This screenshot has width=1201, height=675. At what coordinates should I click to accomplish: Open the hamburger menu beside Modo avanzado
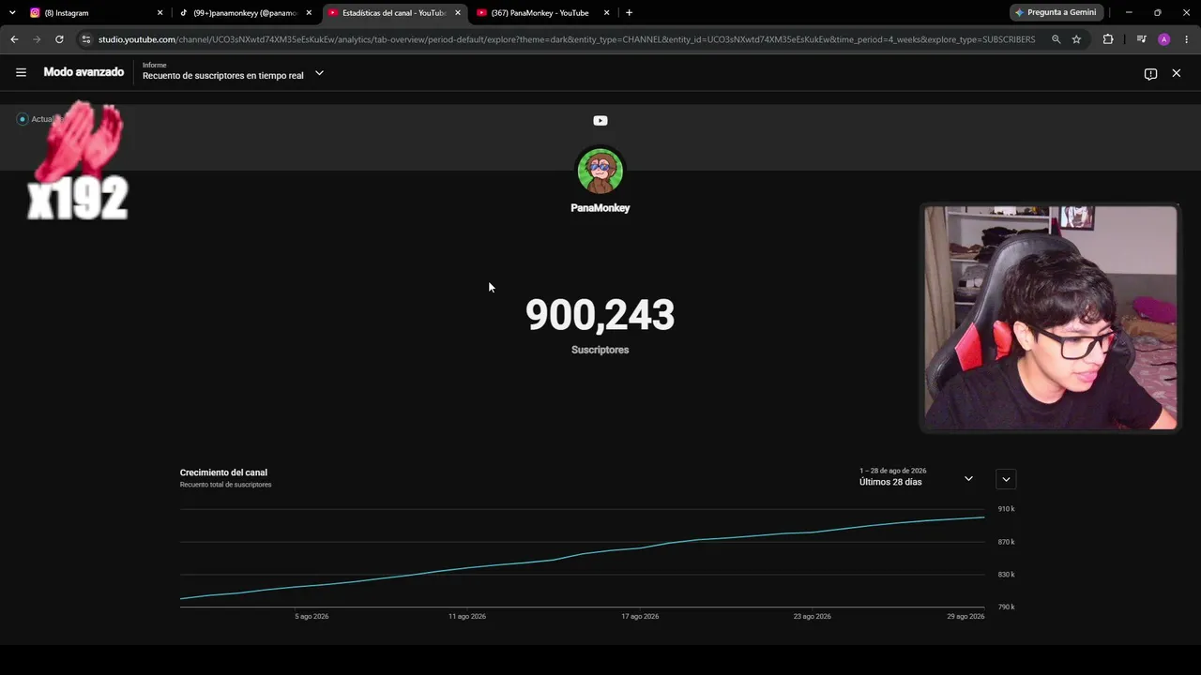pyautogui.click(x=21, y=72)
